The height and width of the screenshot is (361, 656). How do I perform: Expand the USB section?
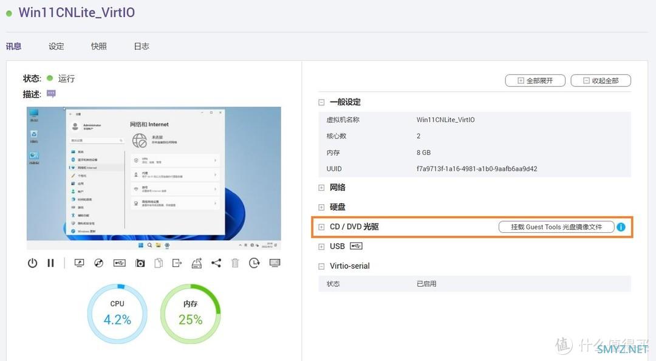coord(321,247)
